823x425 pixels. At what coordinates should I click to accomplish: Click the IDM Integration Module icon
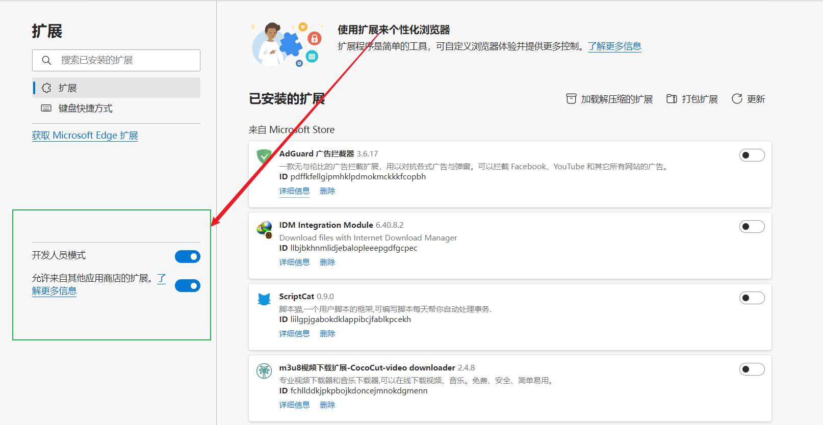(x=264, y=229)
